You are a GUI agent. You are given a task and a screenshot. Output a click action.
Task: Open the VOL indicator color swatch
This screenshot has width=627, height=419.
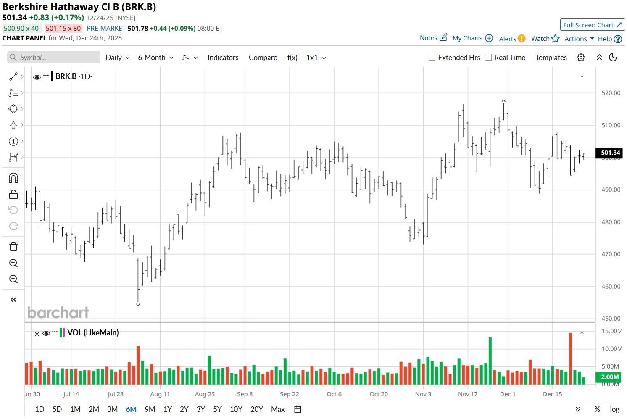click(x=62, y=332)
